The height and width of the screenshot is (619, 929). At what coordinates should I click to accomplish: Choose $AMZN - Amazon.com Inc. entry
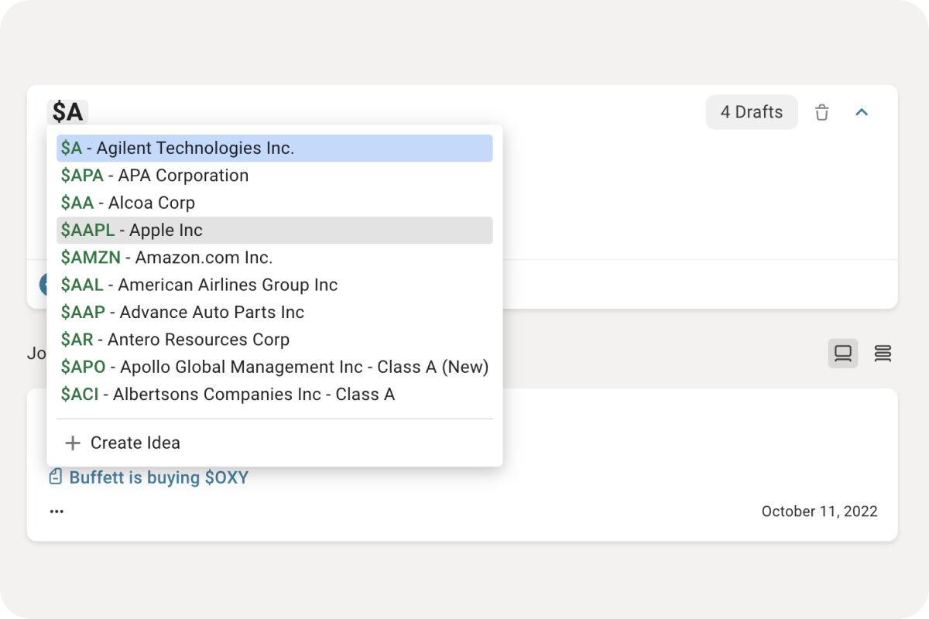(x=275, y=258)
